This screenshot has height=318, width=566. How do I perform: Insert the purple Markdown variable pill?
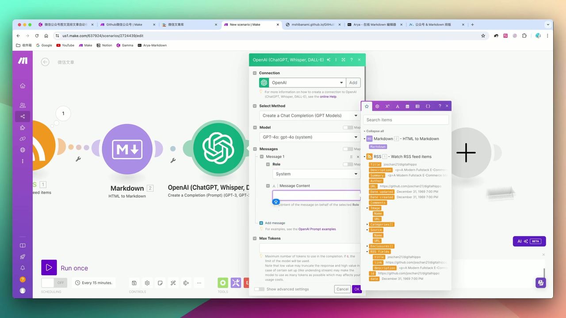378,147
